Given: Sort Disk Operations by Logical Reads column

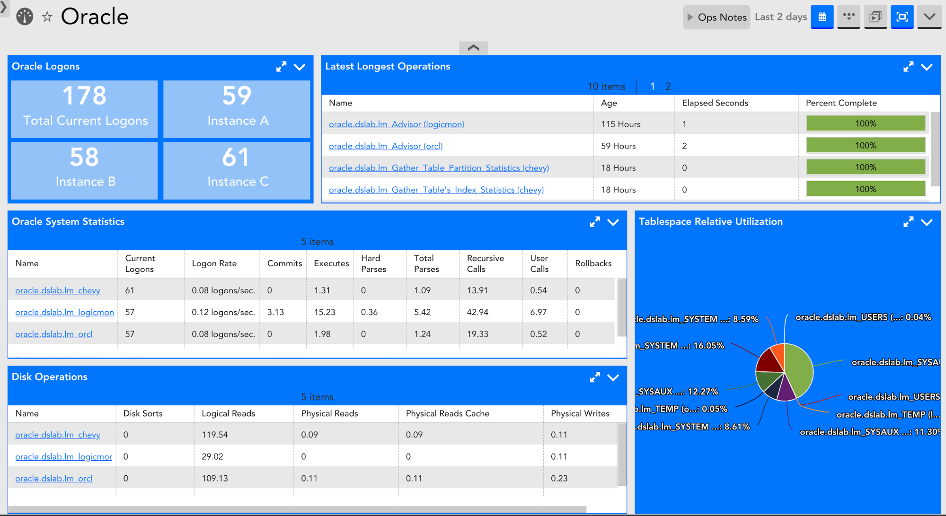Looking at the screenshot, I should click(228, 413).
